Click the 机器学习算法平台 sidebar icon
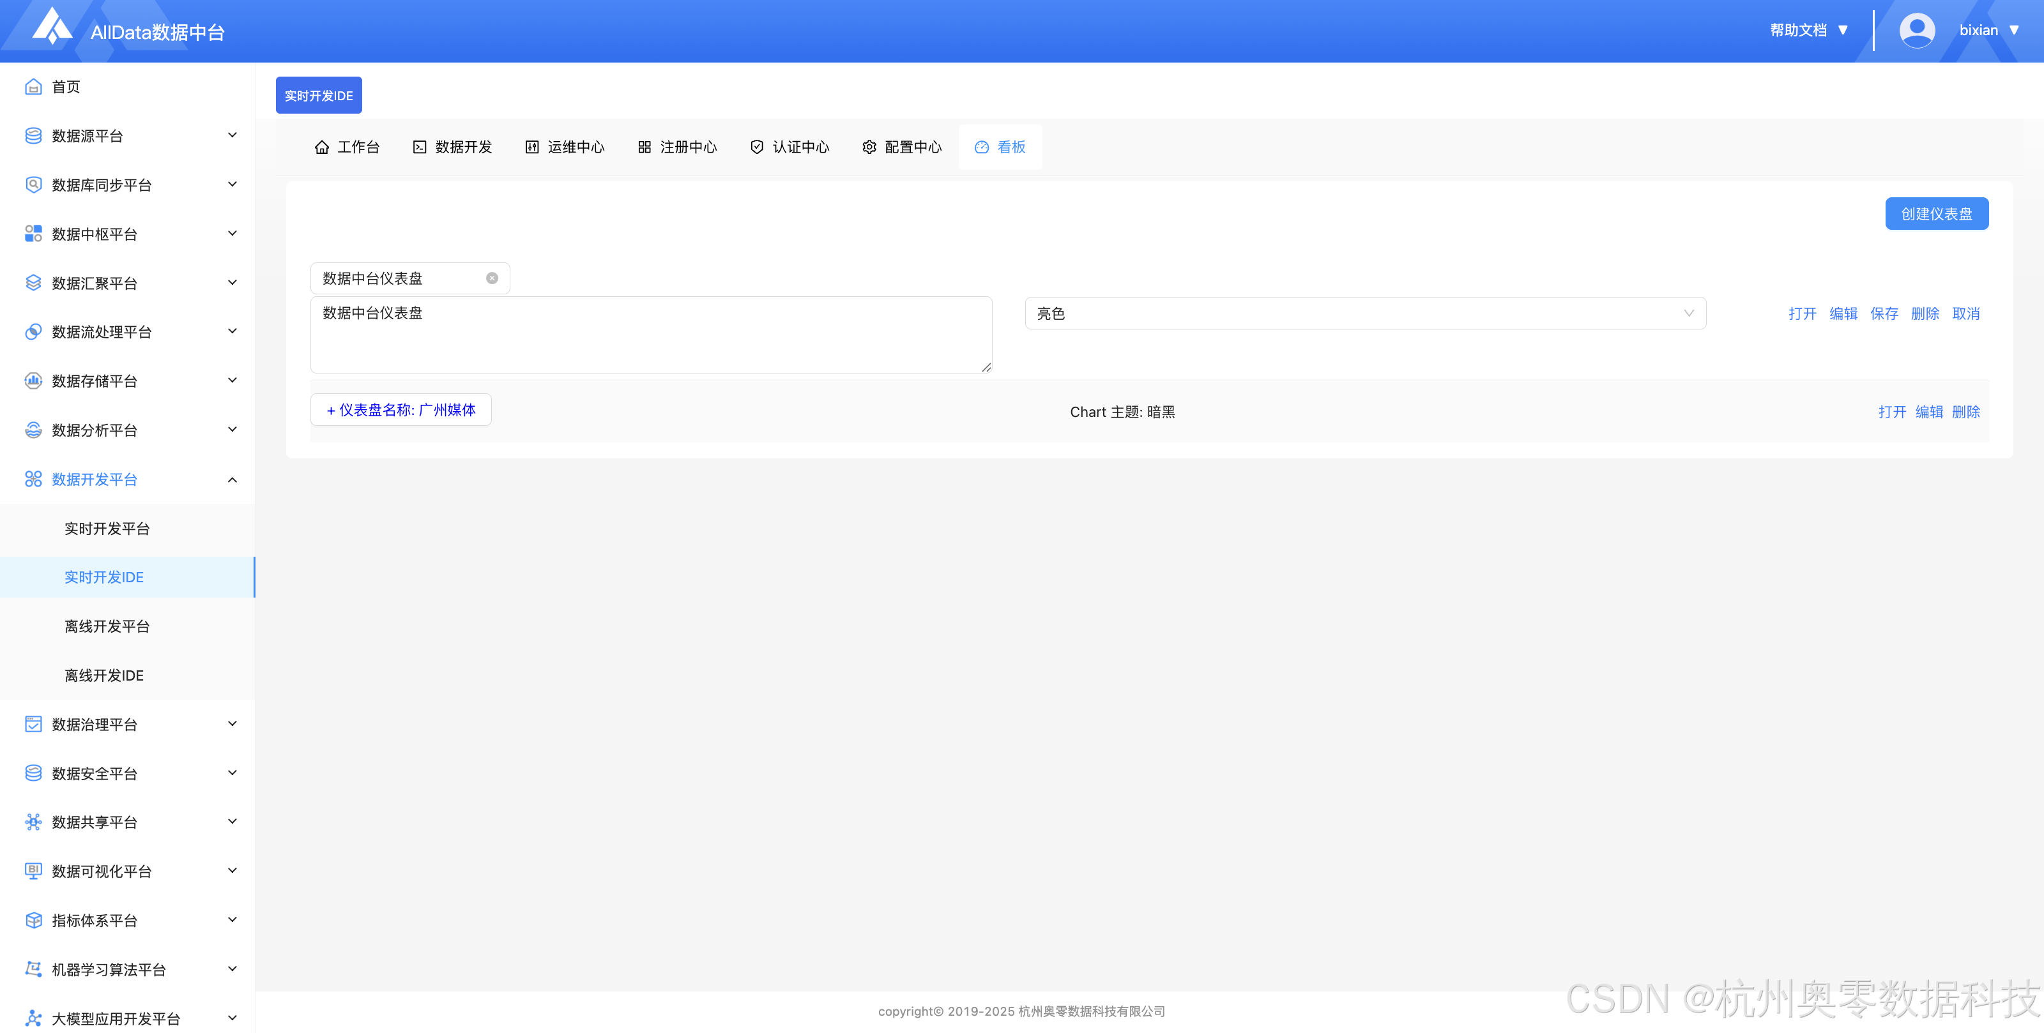The height and width of the screenshot is (1033, 2044). tap(33, 969)
